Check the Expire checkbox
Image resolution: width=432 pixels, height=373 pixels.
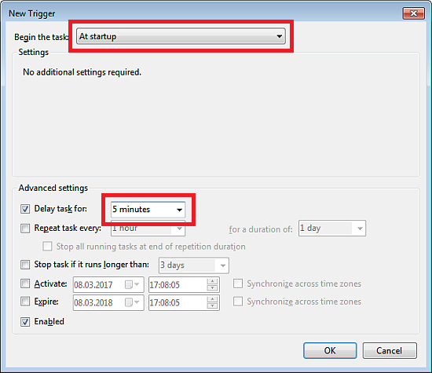(25, 302)
